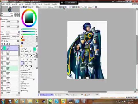138x104 pixels.
Task: Select the magic wand tool
Action: click(x=26, y=49)
